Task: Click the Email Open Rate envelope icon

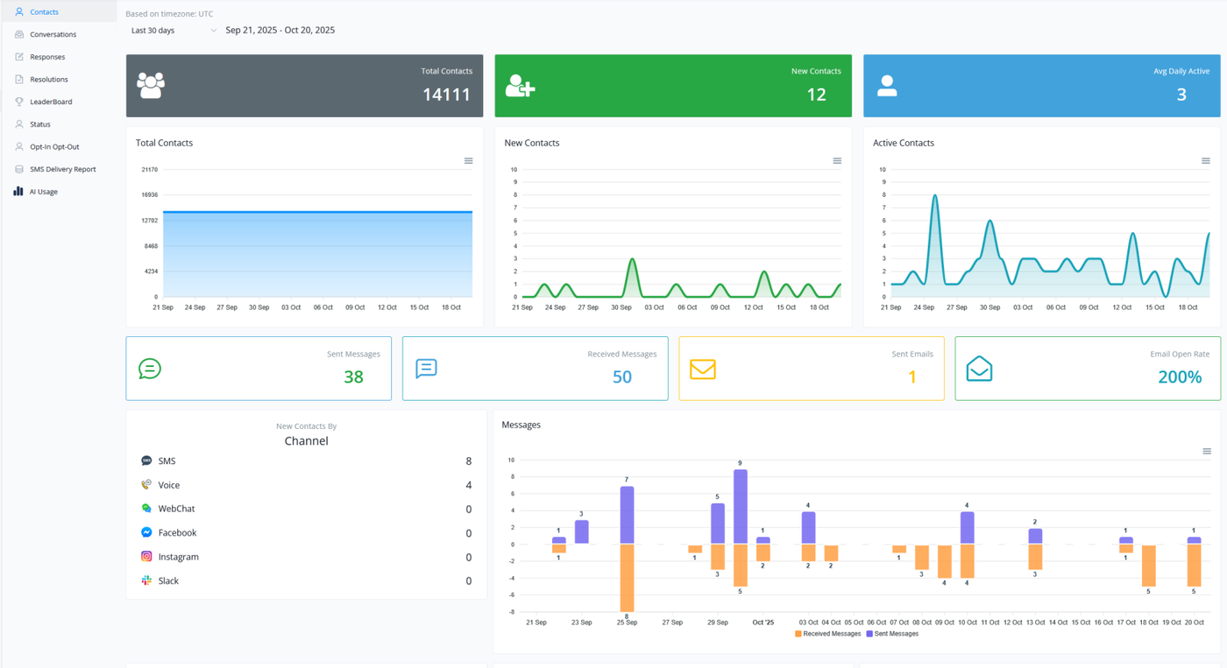Action: point(979,369)
